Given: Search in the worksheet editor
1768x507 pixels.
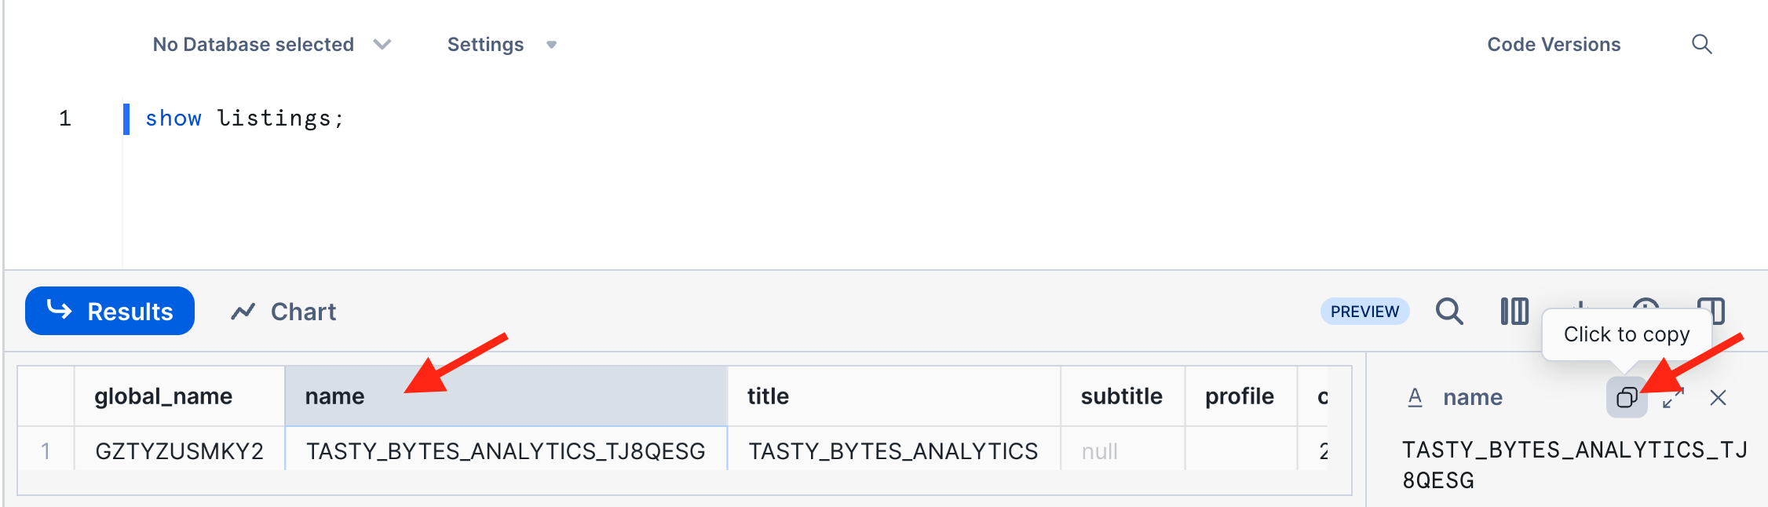Looking at the screenshot, I should 1701,45.
